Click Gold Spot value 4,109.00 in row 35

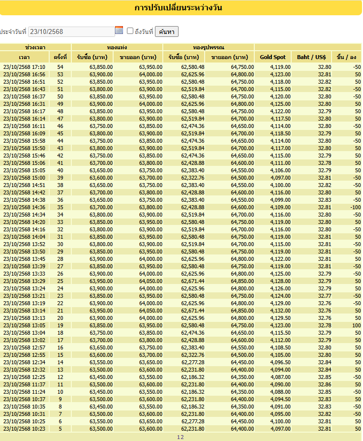[280, 207]
